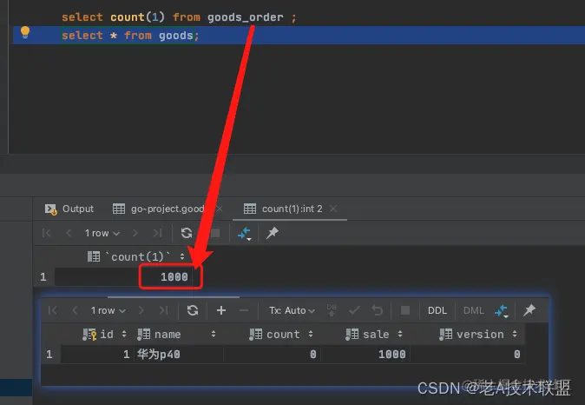This screenshot has width=585, height=405.
Task: Select the id cell with value 1
Action: pos(97,355)
